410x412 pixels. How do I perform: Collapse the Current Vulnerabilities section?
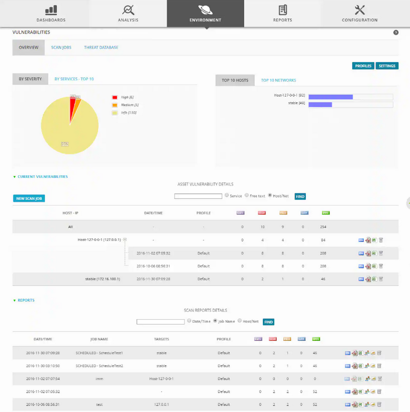click(15, 177)
